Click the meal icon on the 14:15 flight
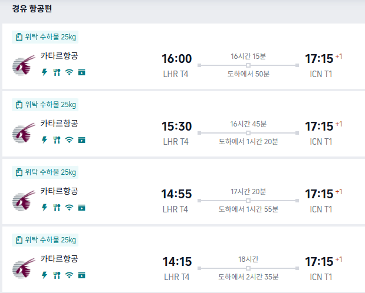 (x=57, y=275)
